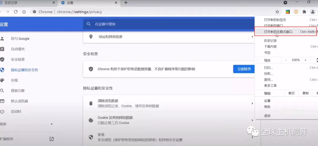Close the 历史记录 tab
Image resolution: width=318 pixels, height=146 pixels.
(x=54, y=3)
